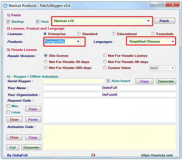Choose the Essentials license option

click(153, 34)
